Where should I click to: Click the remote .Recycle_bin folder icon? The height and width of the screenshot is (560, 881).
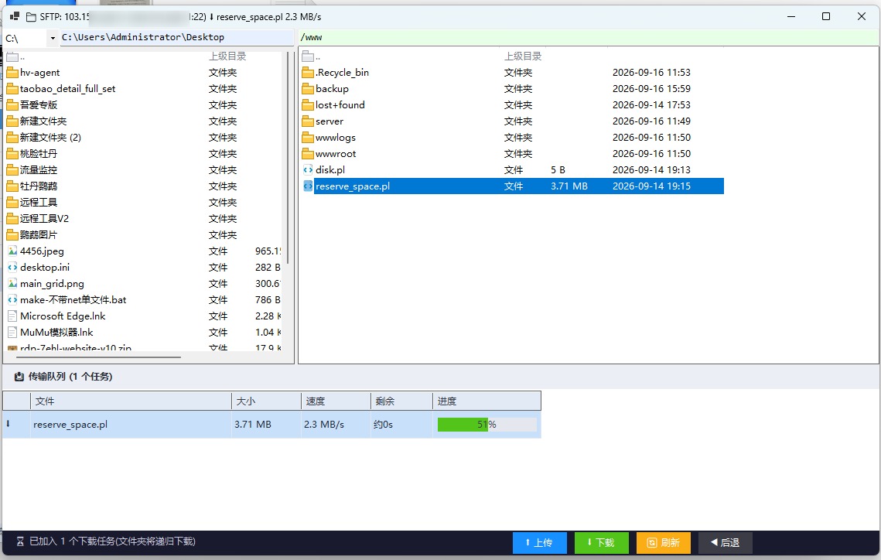point(307,73)
